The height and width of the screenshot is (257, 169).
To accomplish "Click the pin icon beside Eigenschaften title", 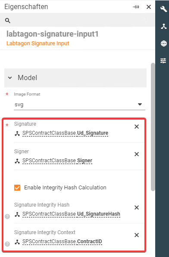I will [x=136, y=7].
